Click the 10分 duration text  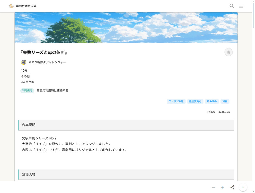[24, 71]
